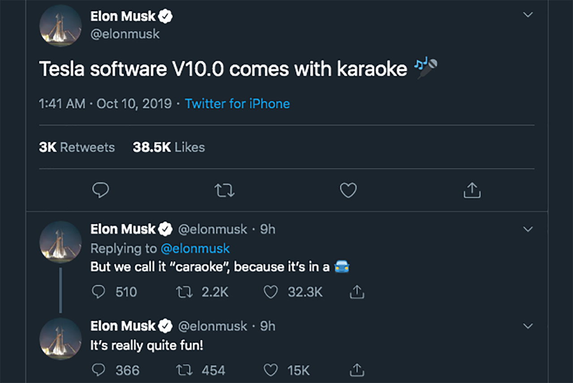Click the @elonmusk "Replying to" link
The width and height of the screenshot is (573, 383).
(x=195, y=248)
